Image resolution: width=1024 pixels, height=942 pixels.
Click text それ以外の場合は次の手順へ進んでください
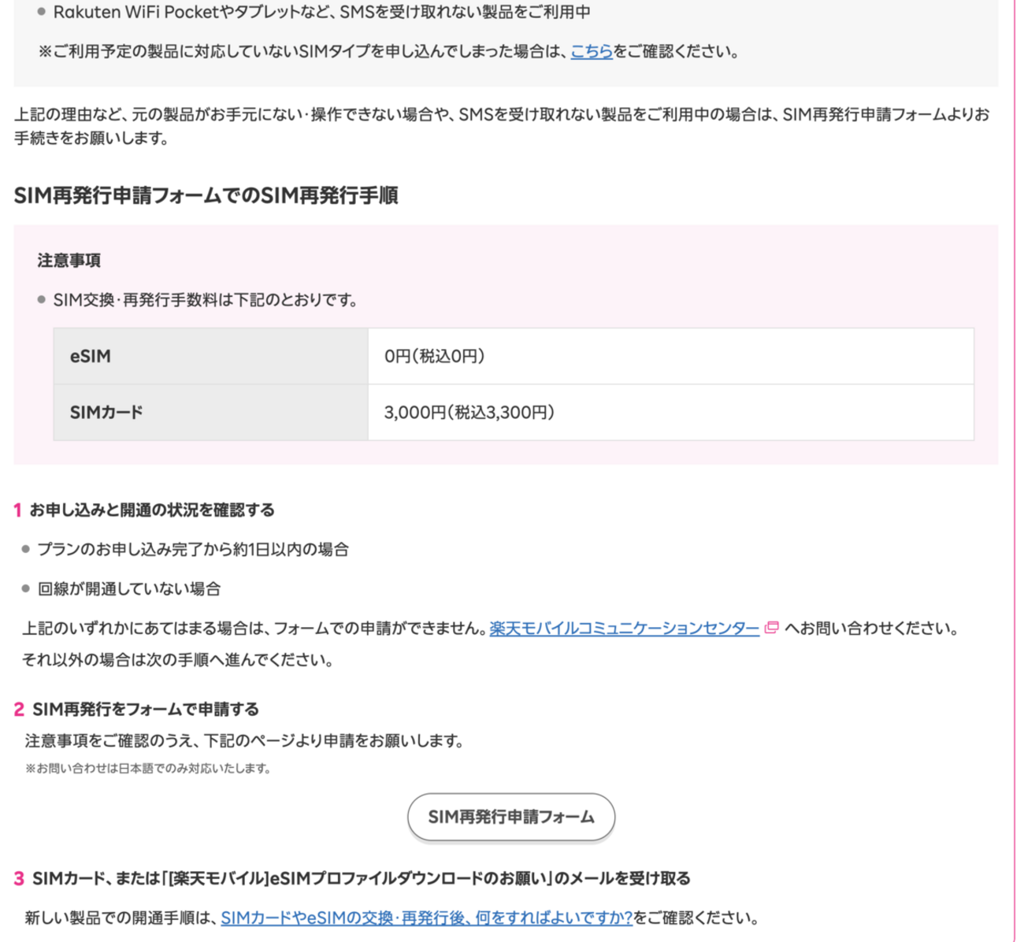click(x=178, y=660)
